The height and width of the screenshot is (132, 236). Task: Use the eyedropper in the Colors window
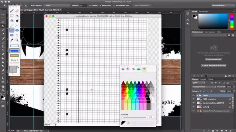point(128,123)
